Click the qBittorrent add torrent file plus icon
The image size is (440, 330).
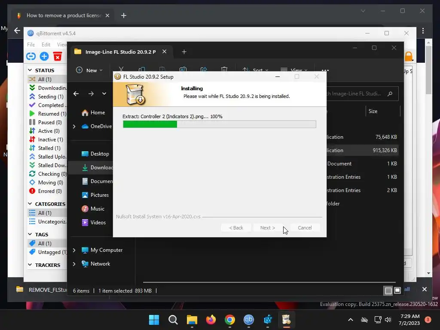click(44, 56)
